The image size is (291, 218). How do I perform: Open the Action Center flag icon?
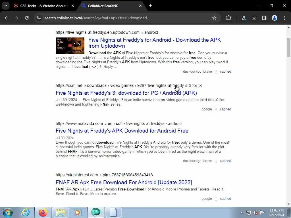point(262,212)
